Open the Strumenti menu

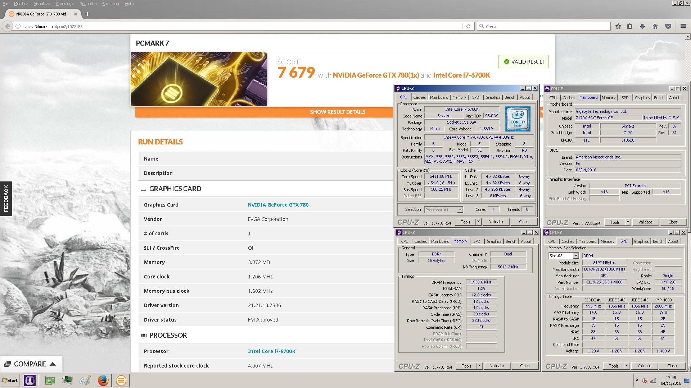coord(110,4)
